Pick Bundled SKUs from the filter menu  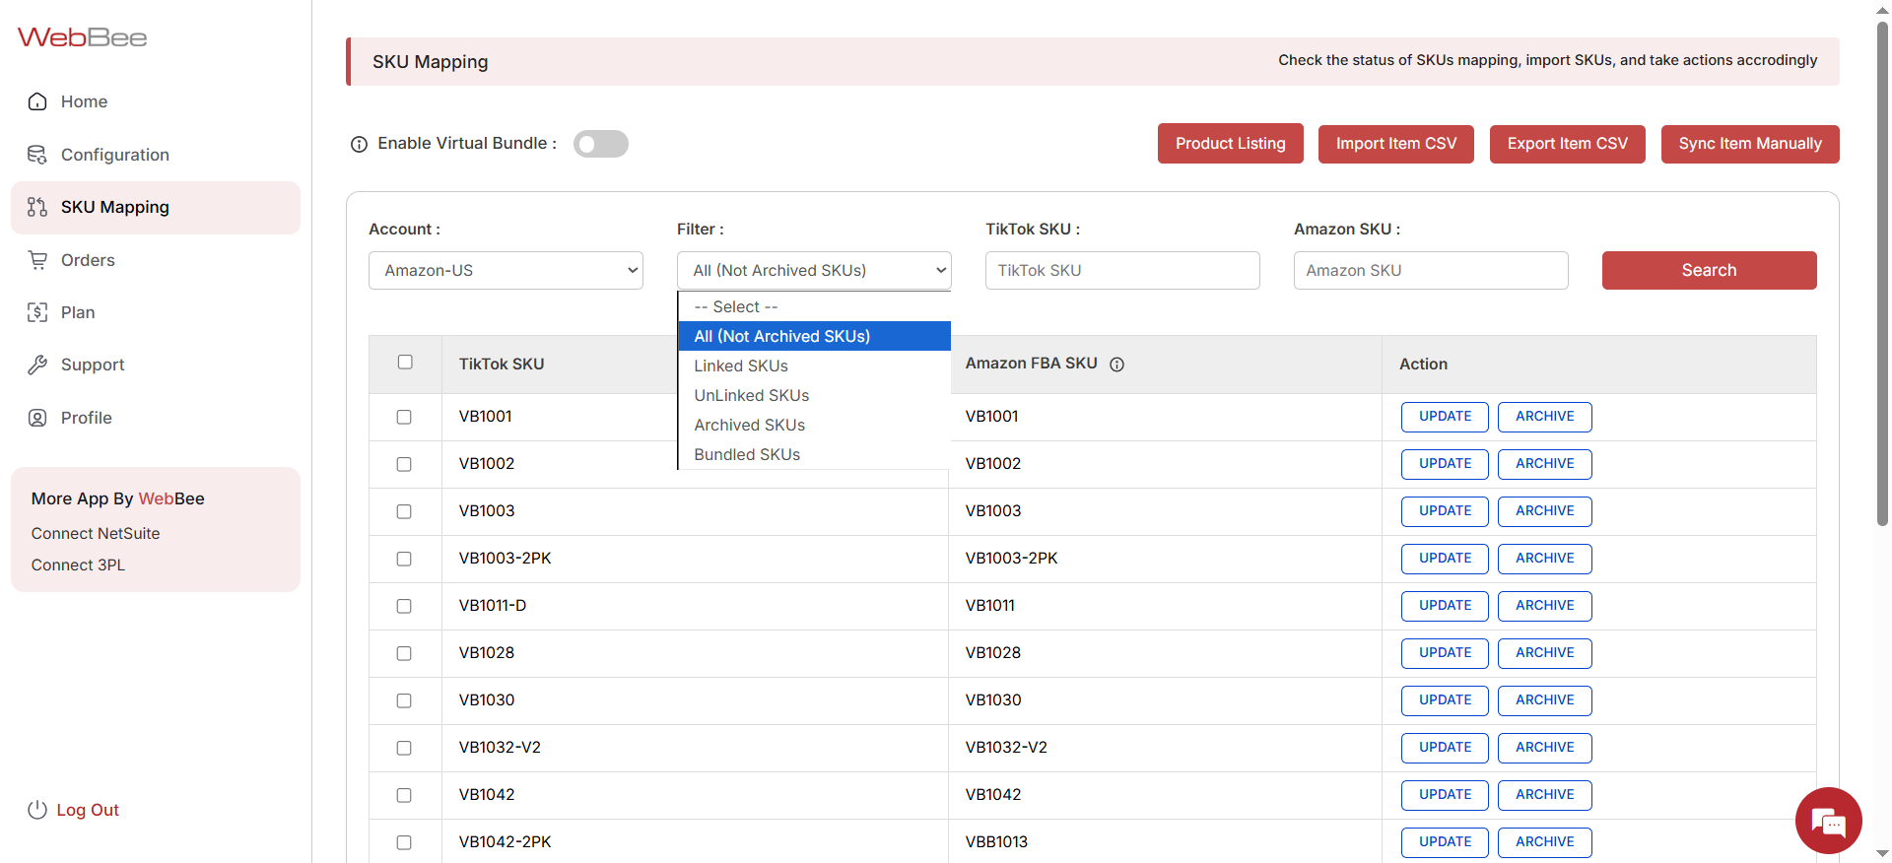pos(747,454)
